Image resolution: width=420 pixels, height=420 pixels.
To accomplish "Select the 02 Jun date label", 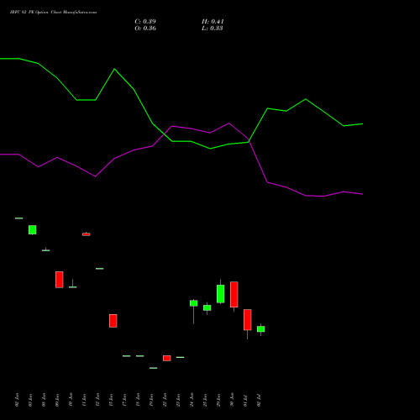I will [17, 400].
